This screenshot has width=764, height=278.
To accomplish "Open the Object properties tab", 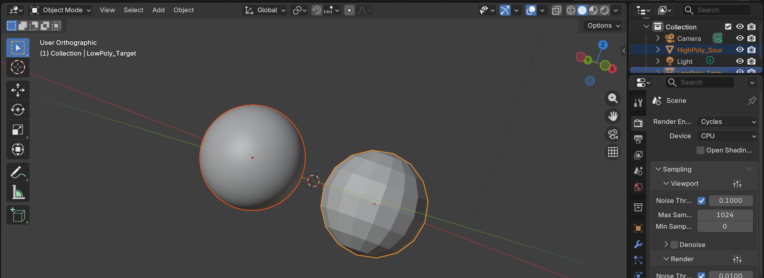I will pyautogui.click(x=638, y=228).
